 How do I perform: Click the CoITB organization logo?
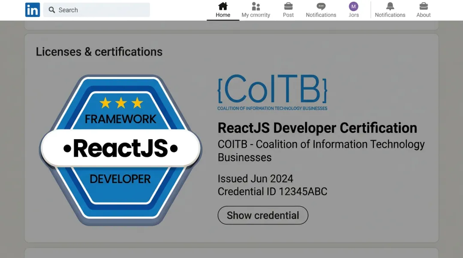tap(272, 92)
